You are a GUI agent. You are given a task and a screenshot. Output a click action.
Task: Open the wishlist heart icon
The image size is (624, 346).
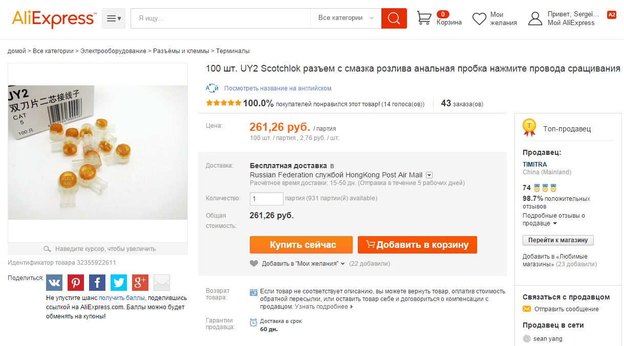pos(479,19)
